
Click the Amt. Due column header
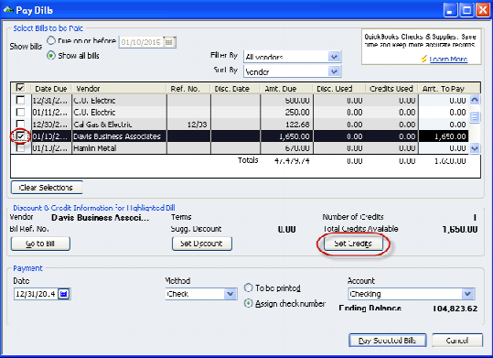pyautogui.click(x=286, y=89)
